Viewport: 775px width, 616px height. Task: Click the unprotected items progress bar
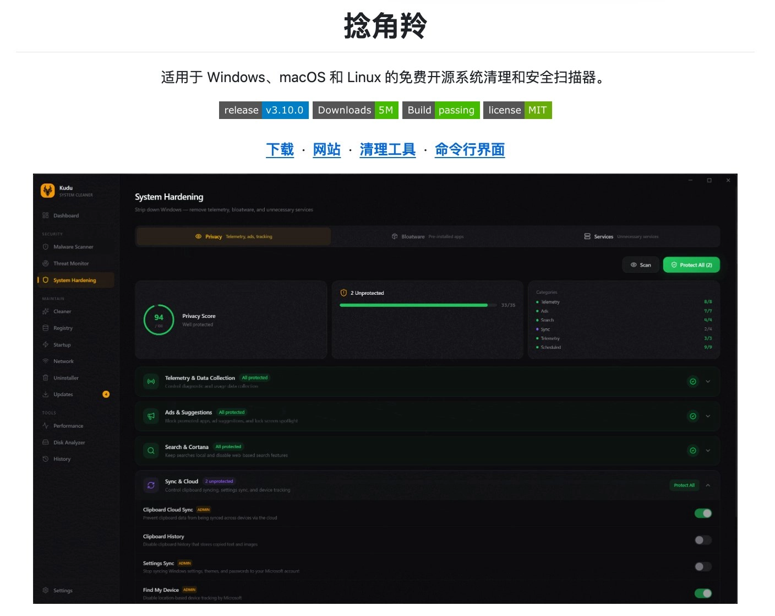coord(414,305)
